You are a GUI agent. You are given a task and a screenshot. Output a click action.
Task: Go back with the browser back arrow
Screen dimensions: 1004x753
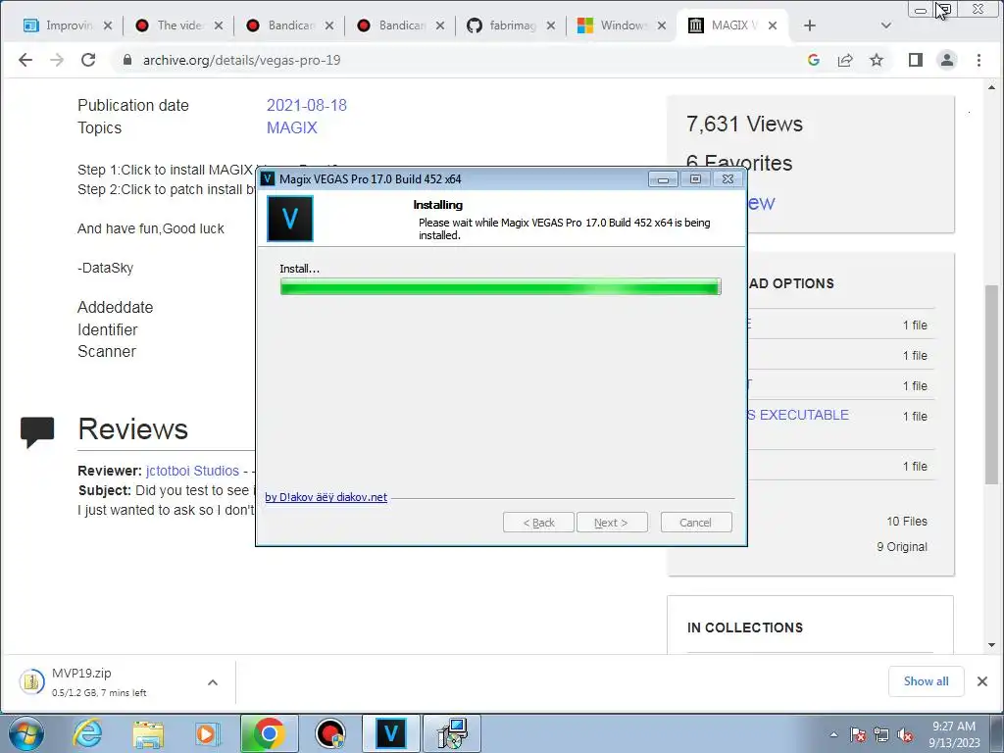(x=25, y=60)
